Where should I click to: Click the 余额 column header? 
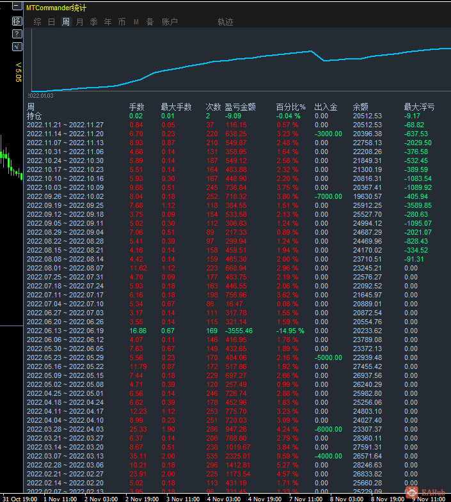(x=361, y=107)
